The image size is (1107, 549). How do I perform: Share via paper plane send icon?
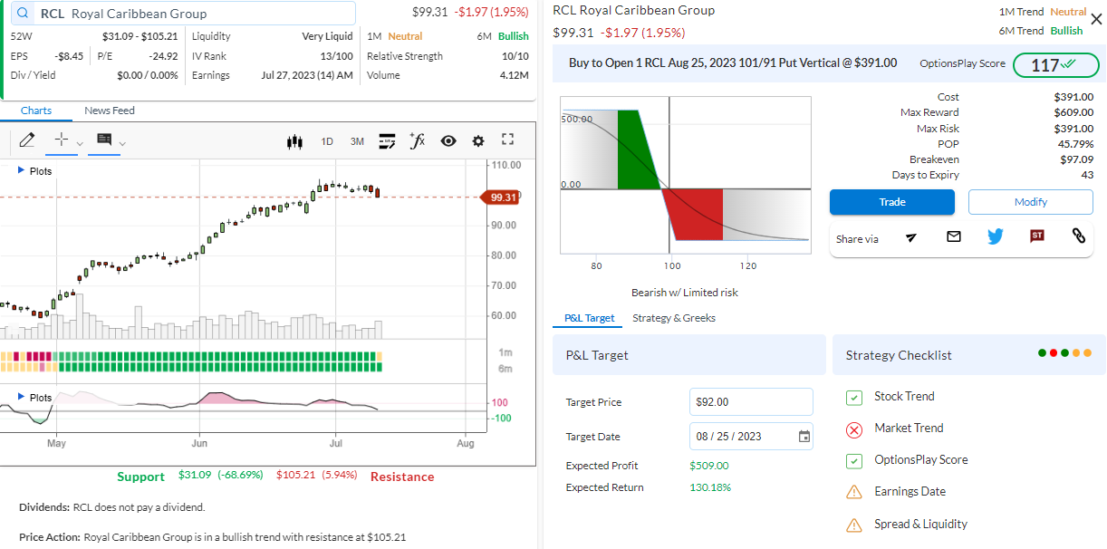coord(911,236)
